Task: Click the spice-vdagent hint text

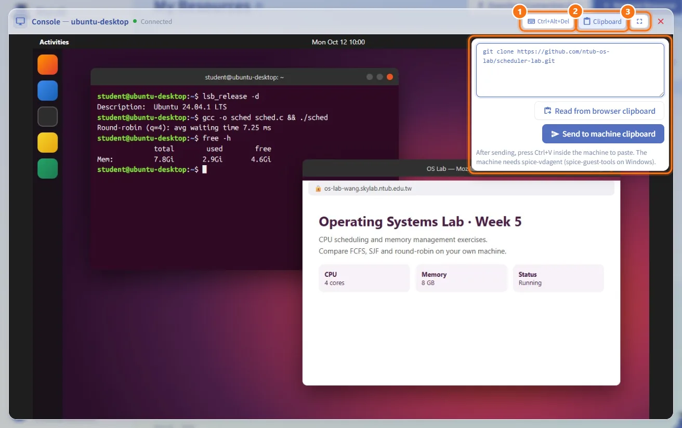Action: coord(566,157)
